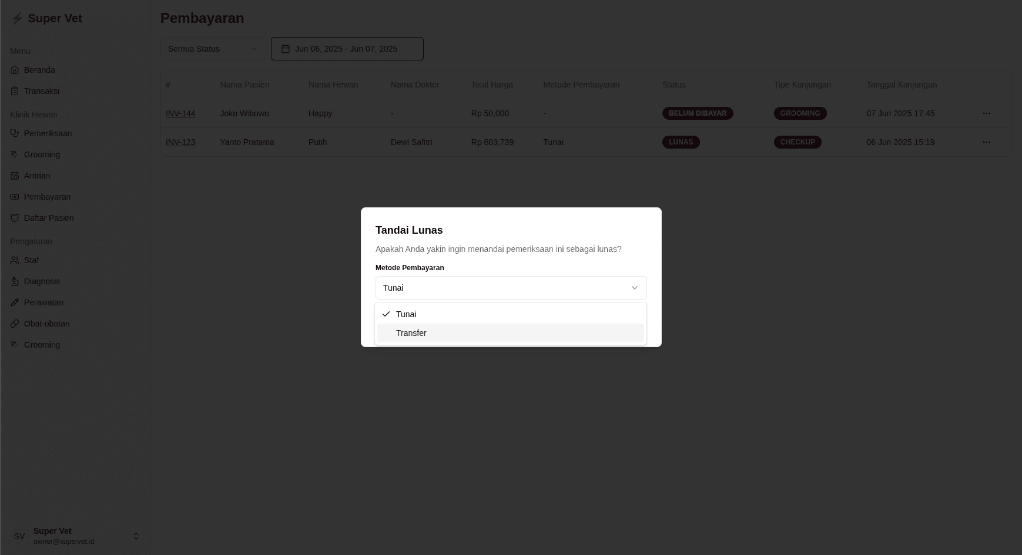Image resolution: width=1022 pixels, height=555 pixels.
Task: Open the Diagnosis menu entry
Action: pos(42,281)
